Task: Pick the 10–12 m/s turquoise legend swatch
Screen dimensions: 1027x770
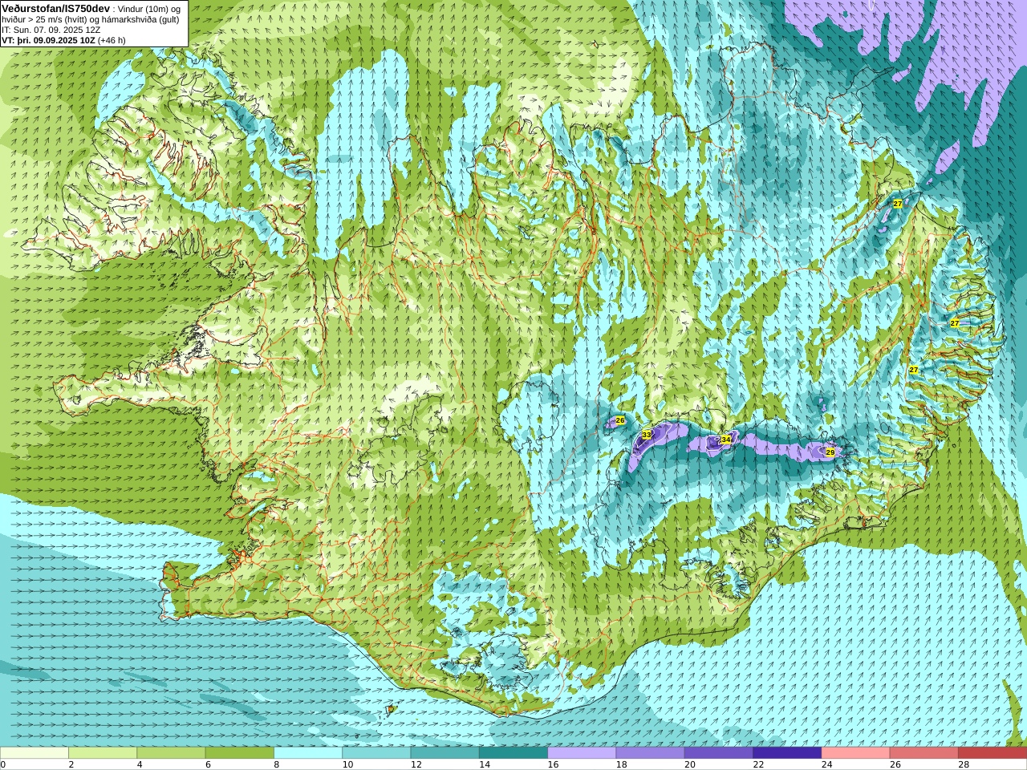Action: coord(376,753)
